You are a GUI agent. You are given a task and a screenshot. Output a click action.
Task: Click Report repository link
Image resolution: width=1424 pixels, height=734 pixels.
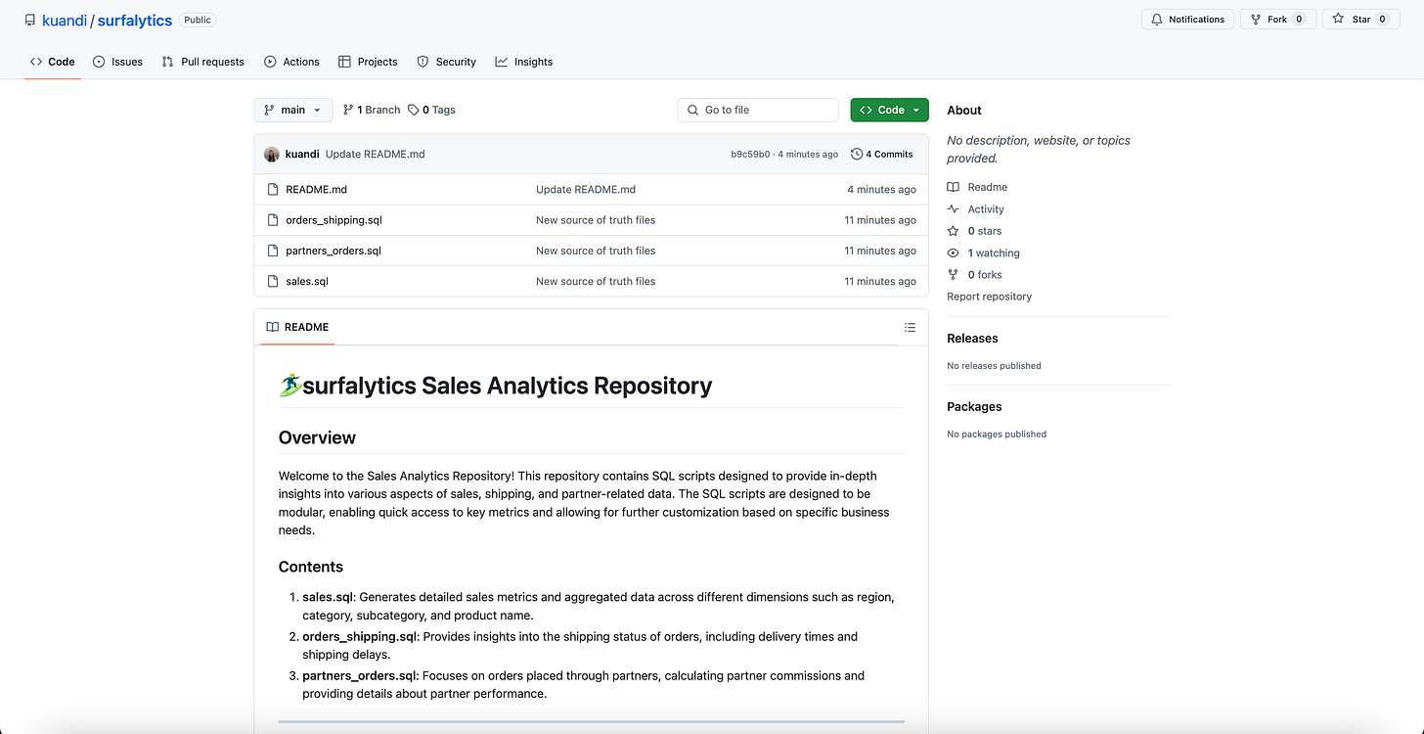click(x=989, y=297)
